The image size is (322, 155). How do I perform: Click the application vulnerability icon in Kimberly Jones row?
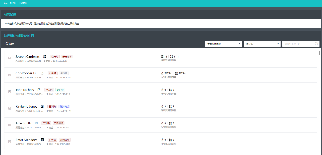tap(170, 107)
